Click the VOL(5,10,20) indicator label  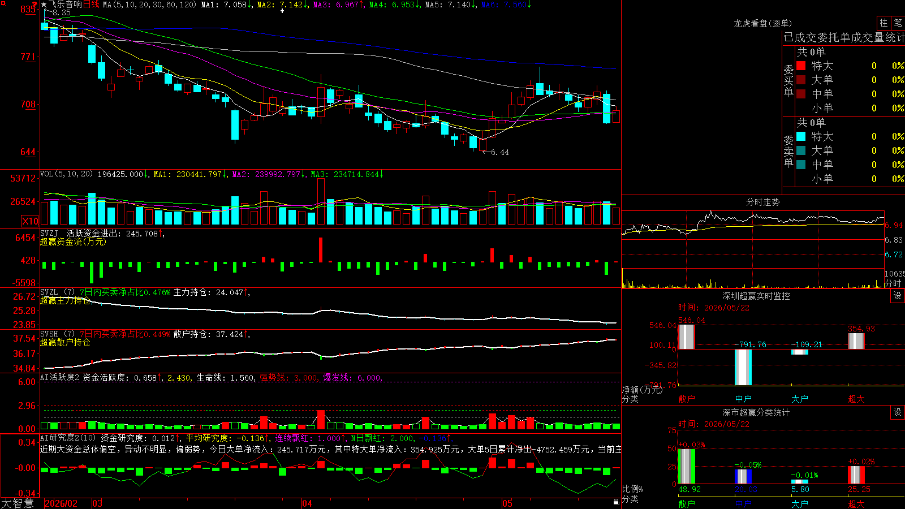click(66, 174)
